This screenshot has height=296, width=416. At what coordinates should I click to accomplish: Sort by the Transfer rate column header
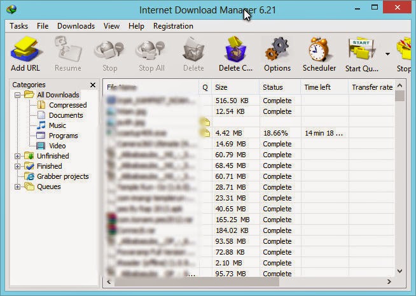point(371,87)
